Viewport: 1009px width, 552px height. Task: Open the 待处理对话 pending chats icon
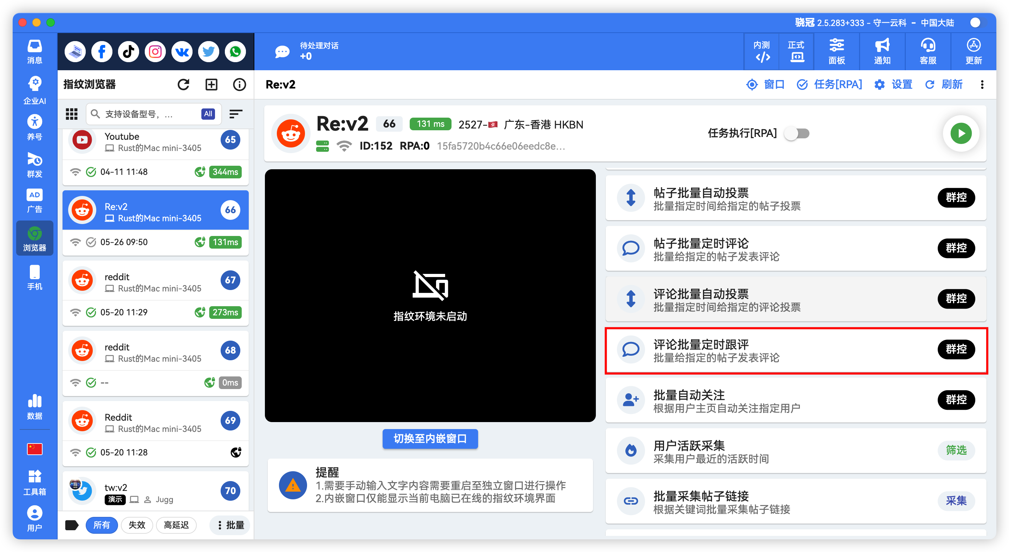[x=282, y=52]
